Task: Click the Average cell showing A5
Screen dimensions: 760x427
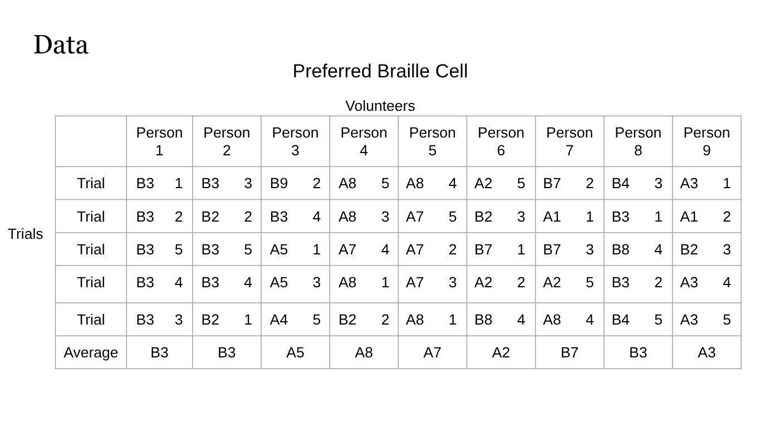Action: tap(295, 353)
